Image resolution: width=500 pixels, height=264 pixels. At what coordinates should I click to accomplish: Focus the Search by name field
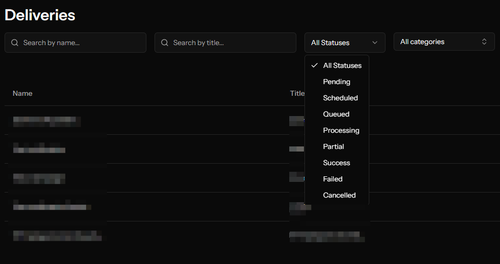pos(81,43)
